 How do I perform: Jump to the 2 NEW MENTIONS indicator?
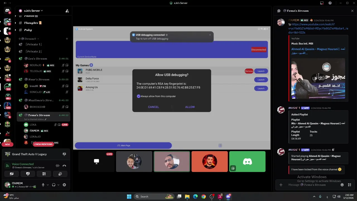[43, 144]
